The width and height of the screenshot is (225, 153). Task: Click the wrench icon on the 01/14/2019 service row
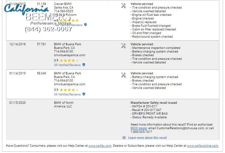click(124, 75)
